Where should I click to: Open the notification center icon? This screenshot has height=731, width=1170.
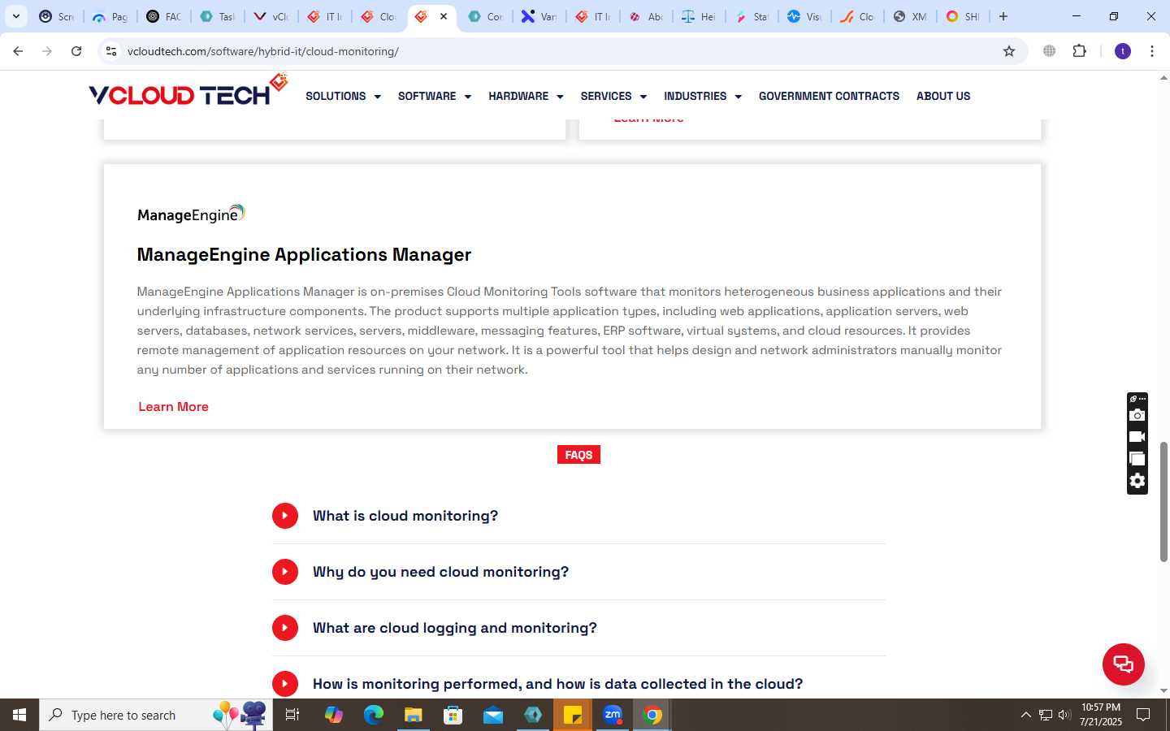tap(1143, 715)
